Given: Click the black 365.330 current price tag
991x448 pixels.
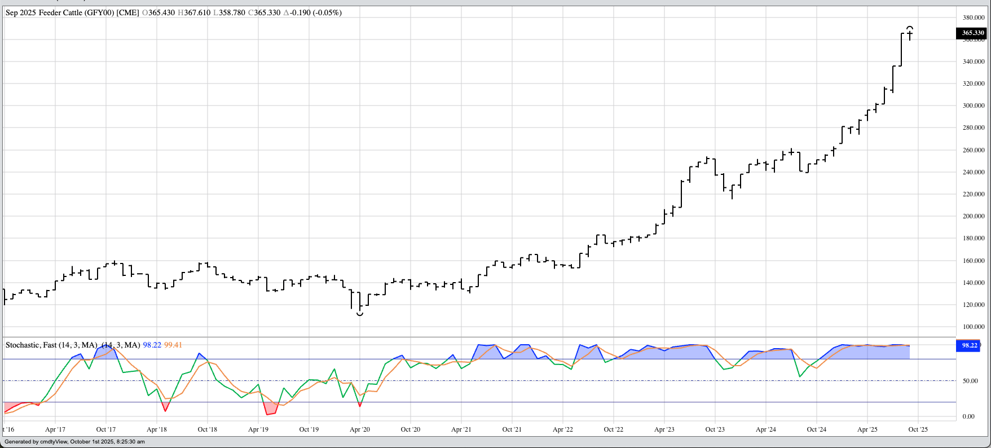Looking at the screenshot, I should tap(973, 33).
